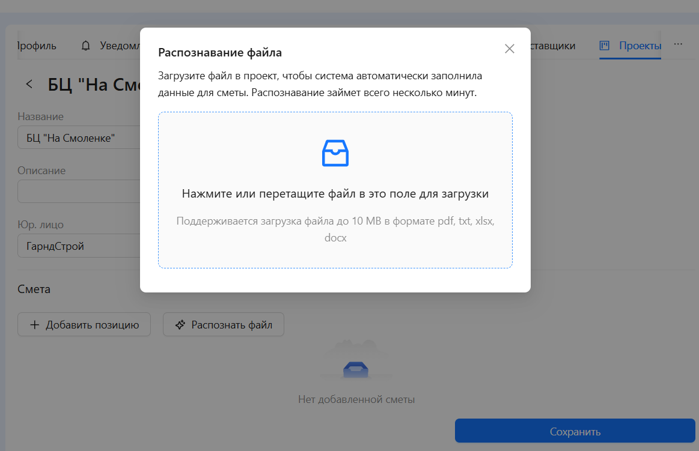Go back using the left arrow
This screenshot has height=451, width=699.
click(x=29, y=83)
